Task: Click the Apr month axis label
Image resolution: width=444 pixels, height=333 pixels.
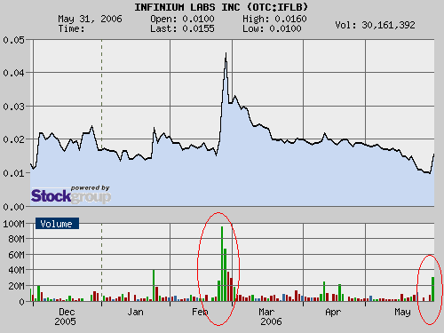Action: pyautogui.click(x=333, y=312)
